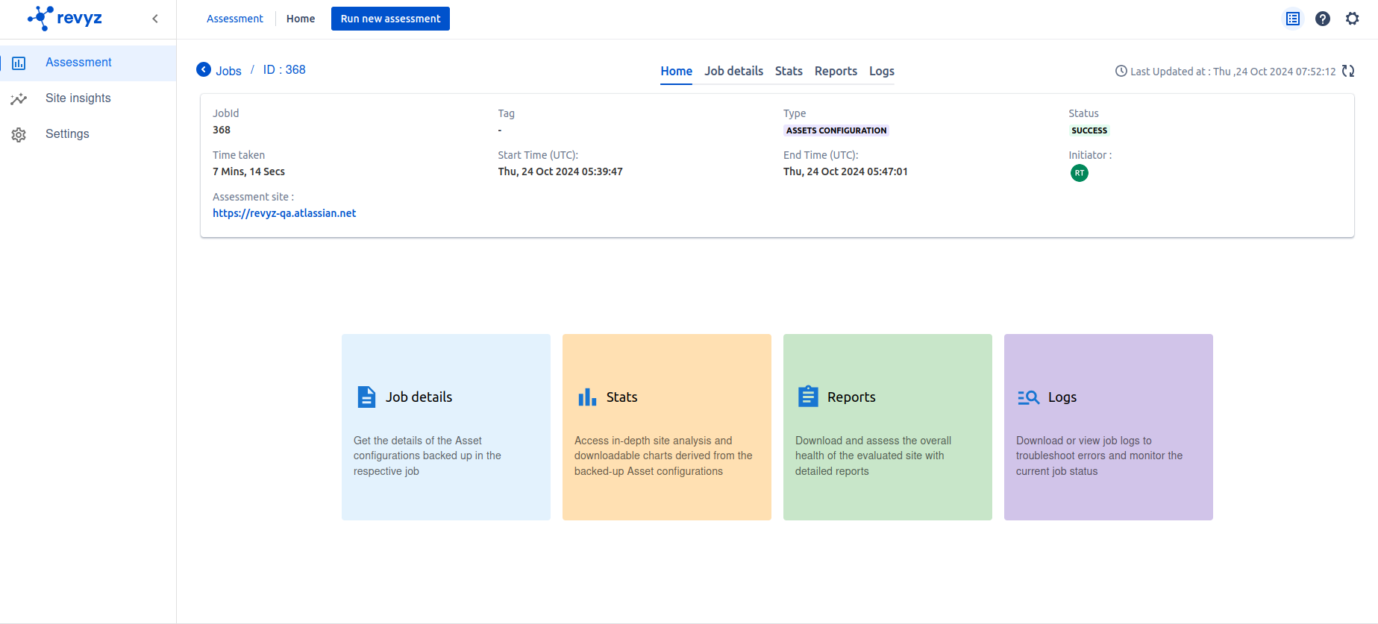
Task: Click Run new assessment button
Action: [x=390, y=19]
